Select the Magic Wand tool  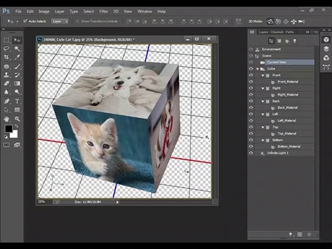pyautogui.click(x=17, y=48)
